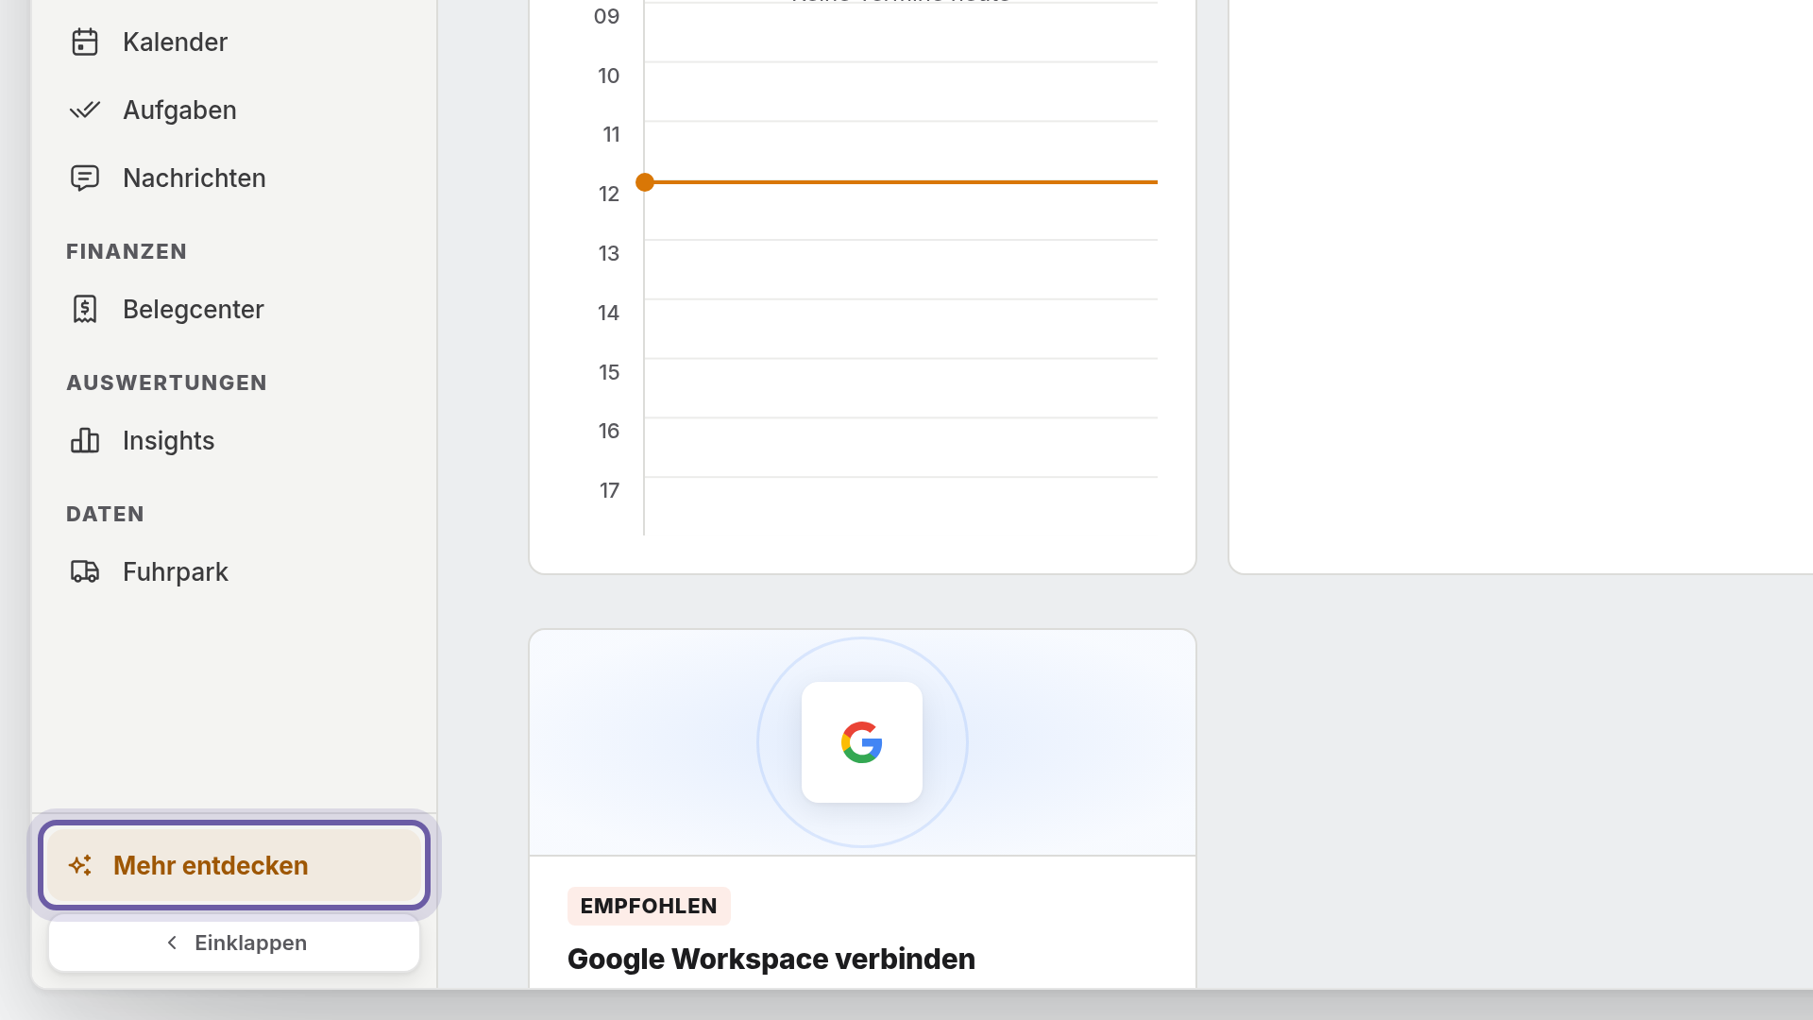The width and height of the screenshot is (1813, 1020).
Task: Click the Einklappen button
Action: coord(234,943)
